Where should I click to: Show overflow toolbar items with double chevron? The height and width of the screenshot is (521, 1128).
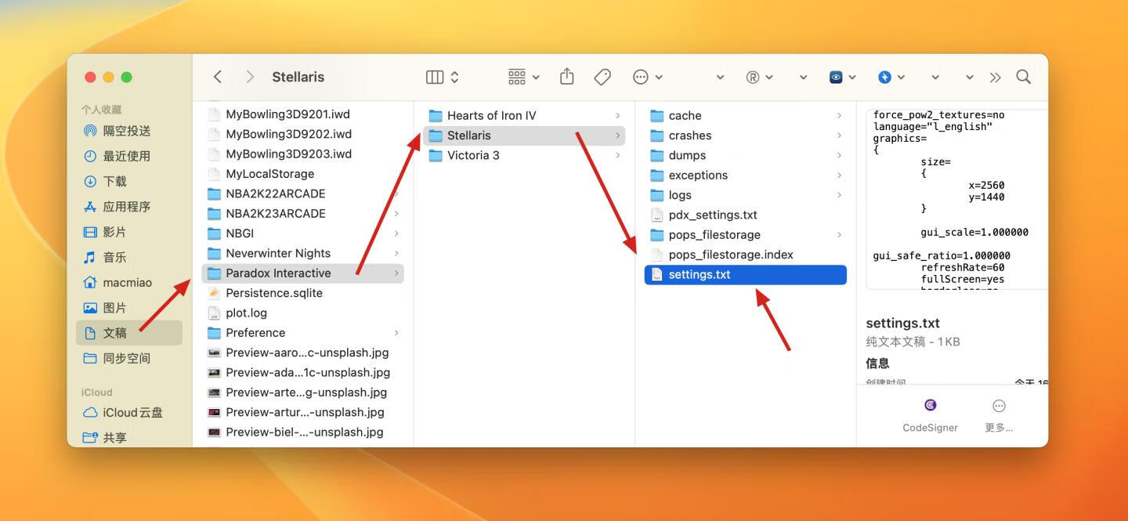coord(995,77)
